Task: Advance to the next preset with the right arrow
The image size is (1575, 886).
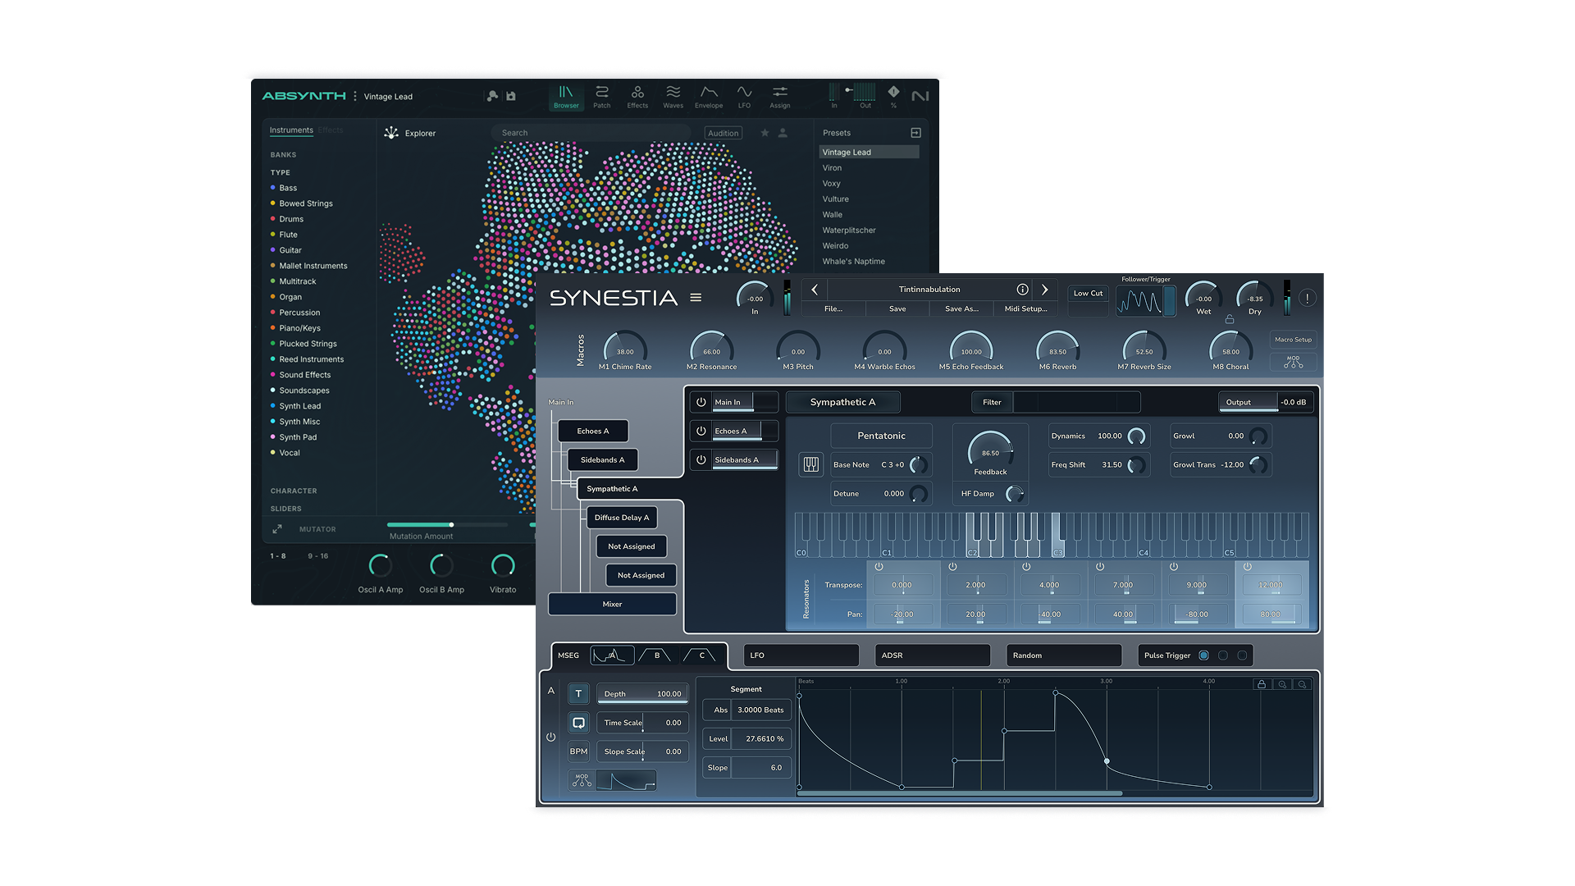Action: [1045, 289]
